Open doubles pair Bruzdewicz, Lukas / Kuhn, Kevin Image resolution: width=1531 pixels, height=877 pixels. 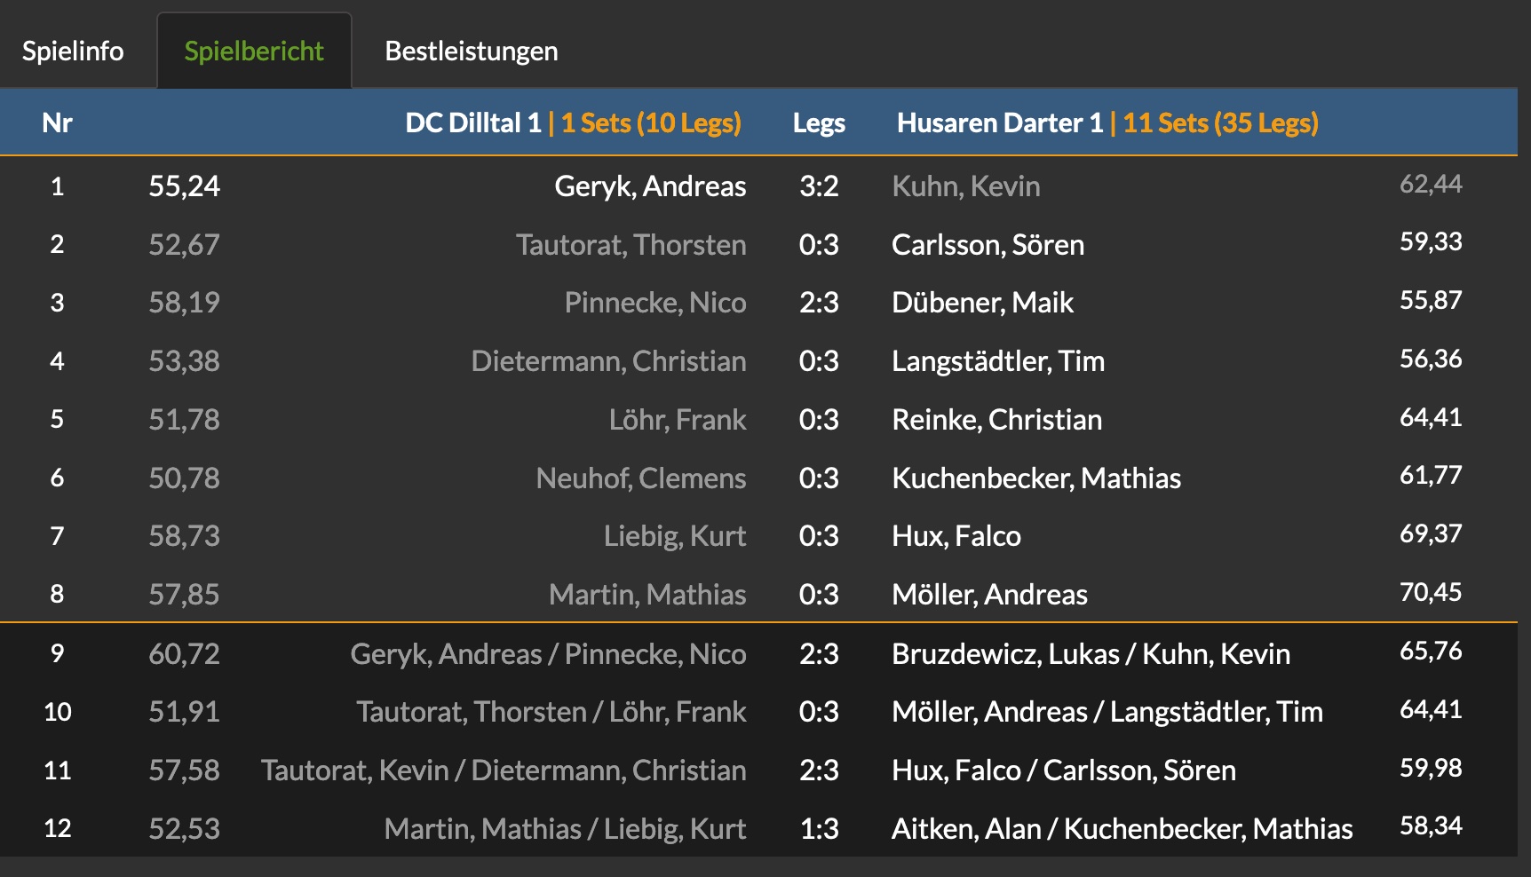(x=1091, y=654)
